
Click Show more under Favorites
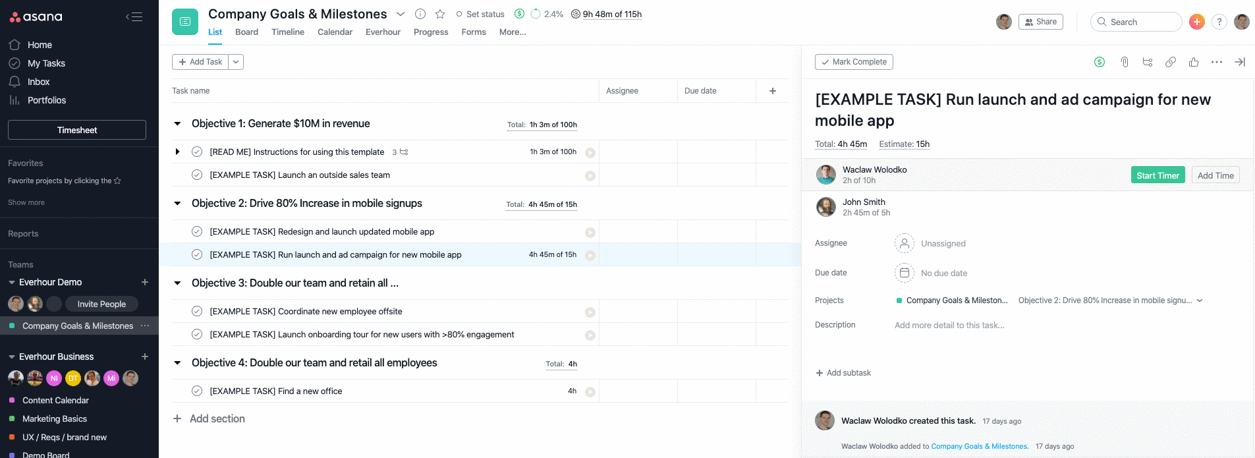[26, 202]
